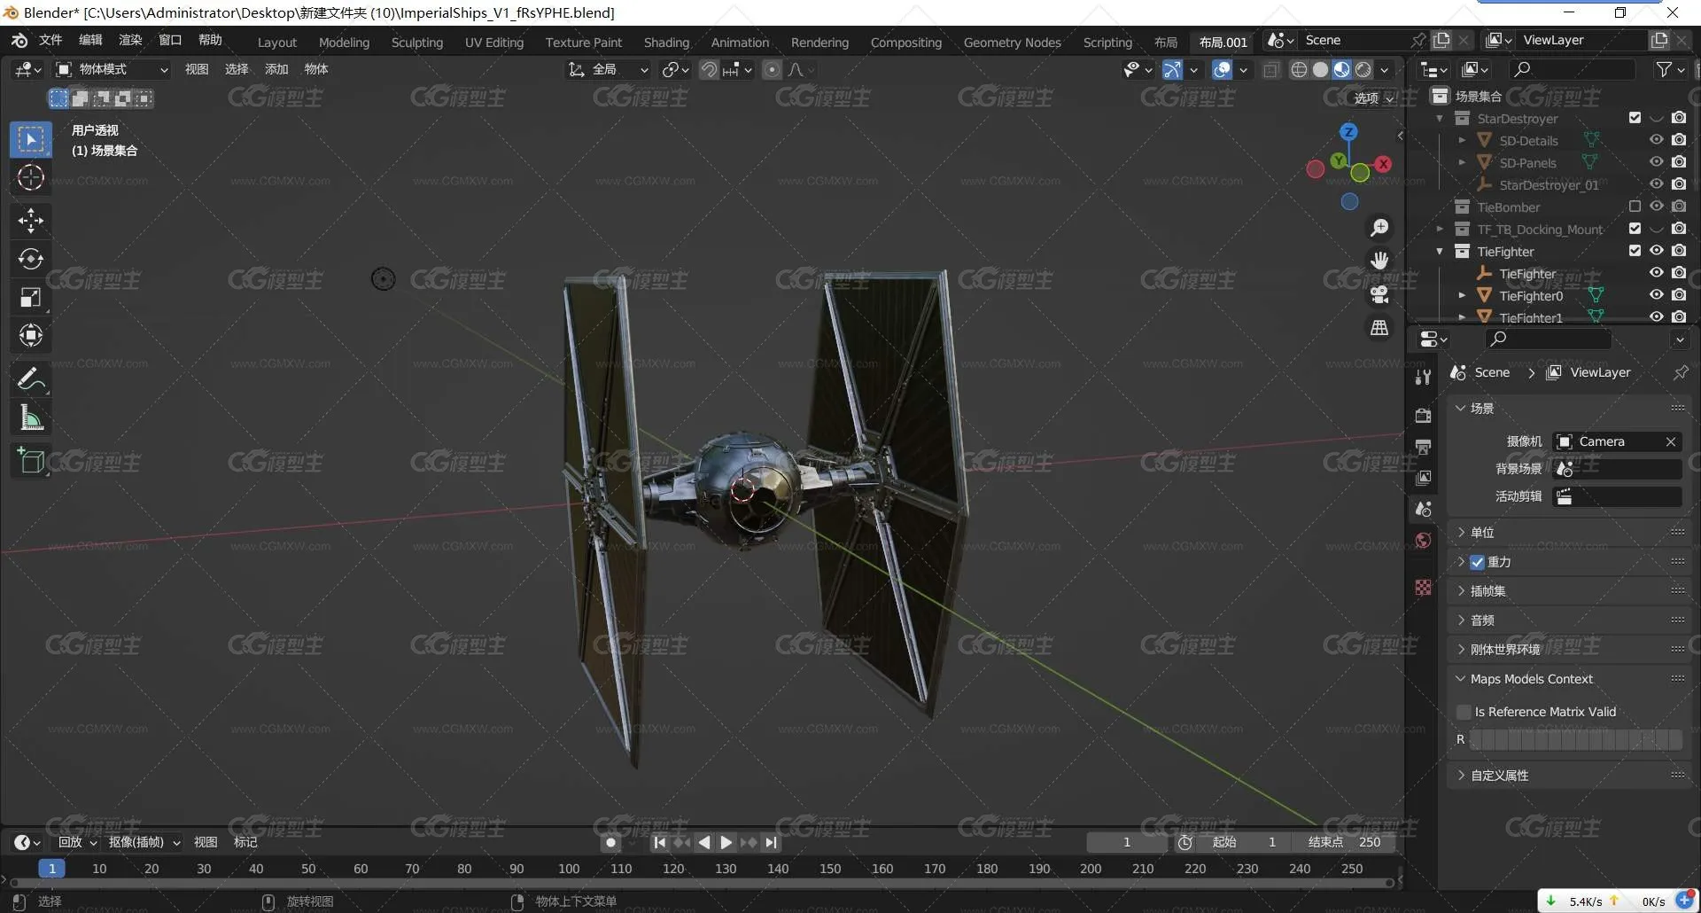Hide SD-Panels via eye icon
This screenshot has width=1701, height=913.
pos(1656,162)
